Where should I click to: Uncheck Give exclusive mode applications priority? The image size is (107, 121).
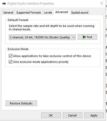(x=10, y=62)
